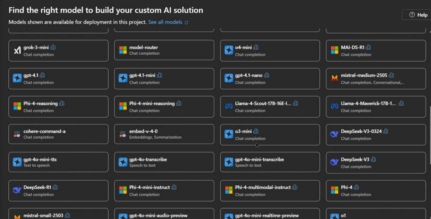The height and width of the screenshot is (219, 431).
Task: Click the benchmark icon beside Llama-4-Maverick-17B
Action: pyautogui.click(x=401, y=104)
